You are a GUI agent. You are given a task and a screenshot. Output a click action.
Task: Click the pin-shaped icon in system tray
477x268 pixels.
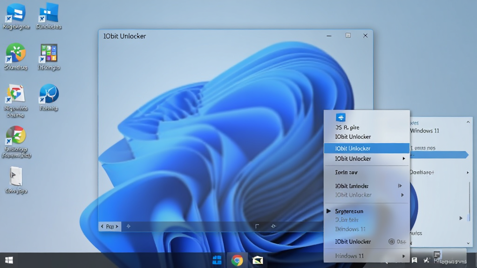tap(426, 260)
